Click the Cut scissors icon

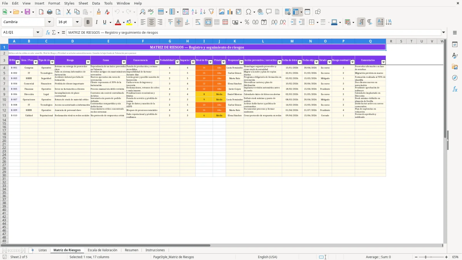coord(68,12)
